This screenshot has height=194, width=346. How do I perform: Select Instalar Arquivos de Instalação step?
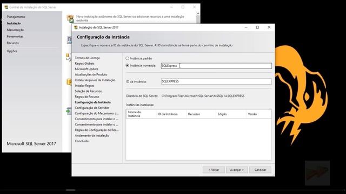[95, 80]
